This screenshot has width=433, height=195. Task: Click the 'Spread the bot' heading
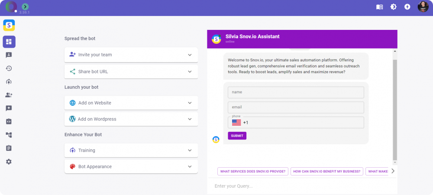80,39
